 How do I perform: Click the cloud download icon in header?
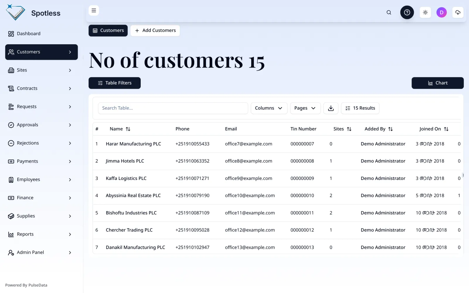pyautogui.click(x=458, y=12)
